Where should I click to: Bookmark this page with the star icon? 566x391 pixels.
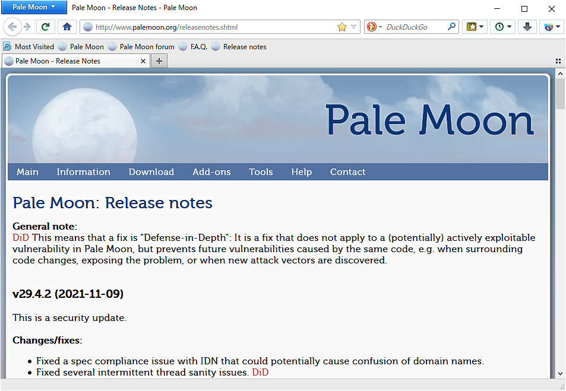coord(341,27)
